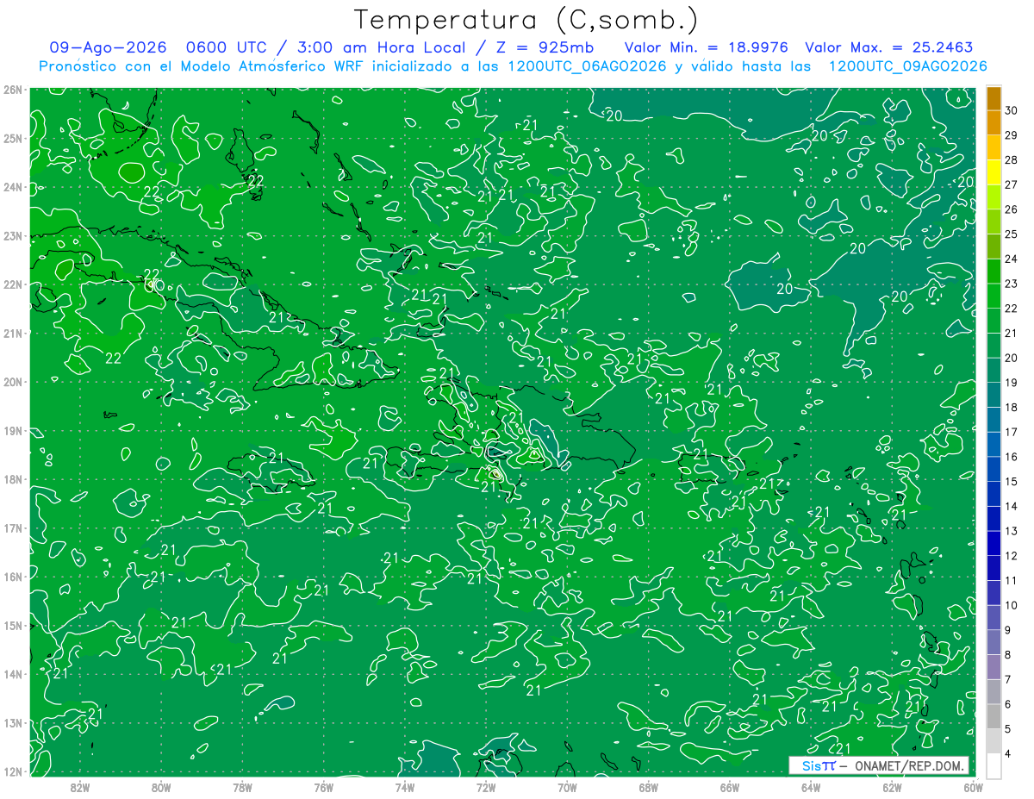The height and width of the screenshot is (799, 1034).
Task: Click the purple swatch between 7 and 8
Action: 994,667
